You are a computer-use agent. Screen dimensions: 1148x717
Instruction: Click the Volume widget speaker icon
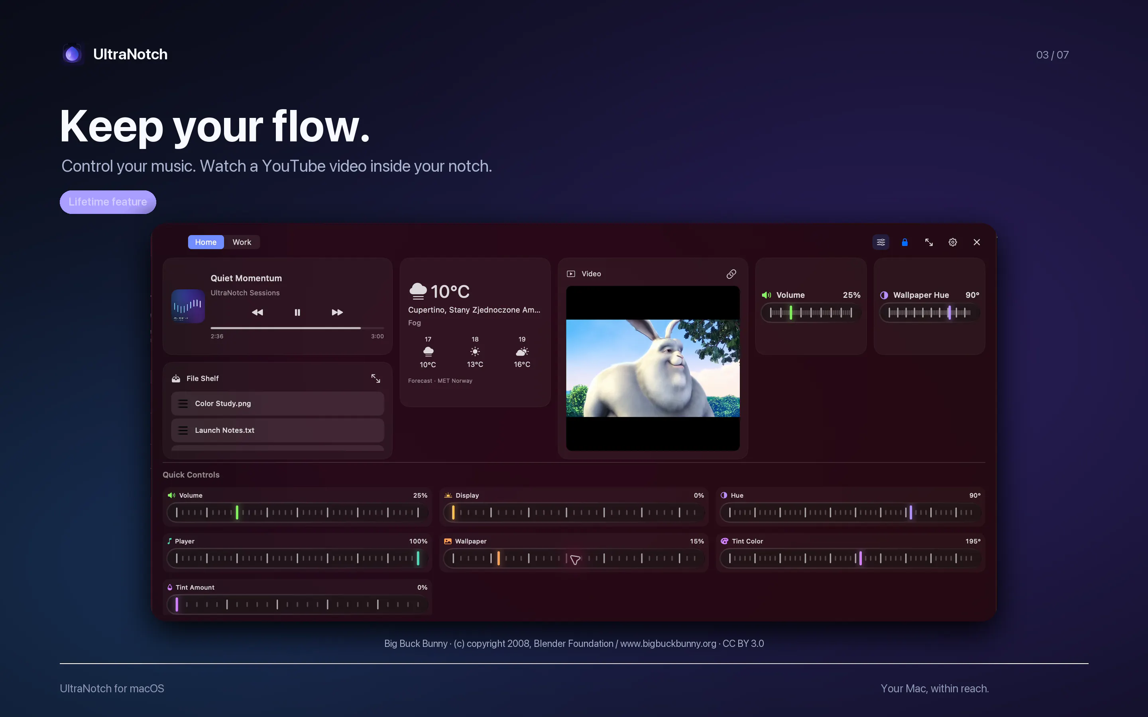[766, 295]
